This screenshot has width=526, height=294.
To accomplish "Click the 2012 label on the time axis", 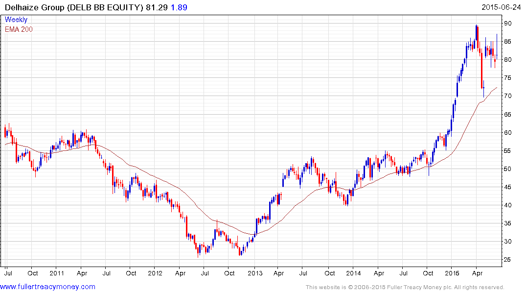I will (155, 272).
